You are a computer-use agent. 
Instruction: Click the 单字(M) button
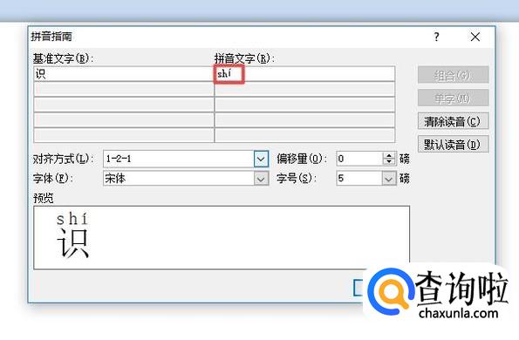pyautogui.click(x=453, y=99)
